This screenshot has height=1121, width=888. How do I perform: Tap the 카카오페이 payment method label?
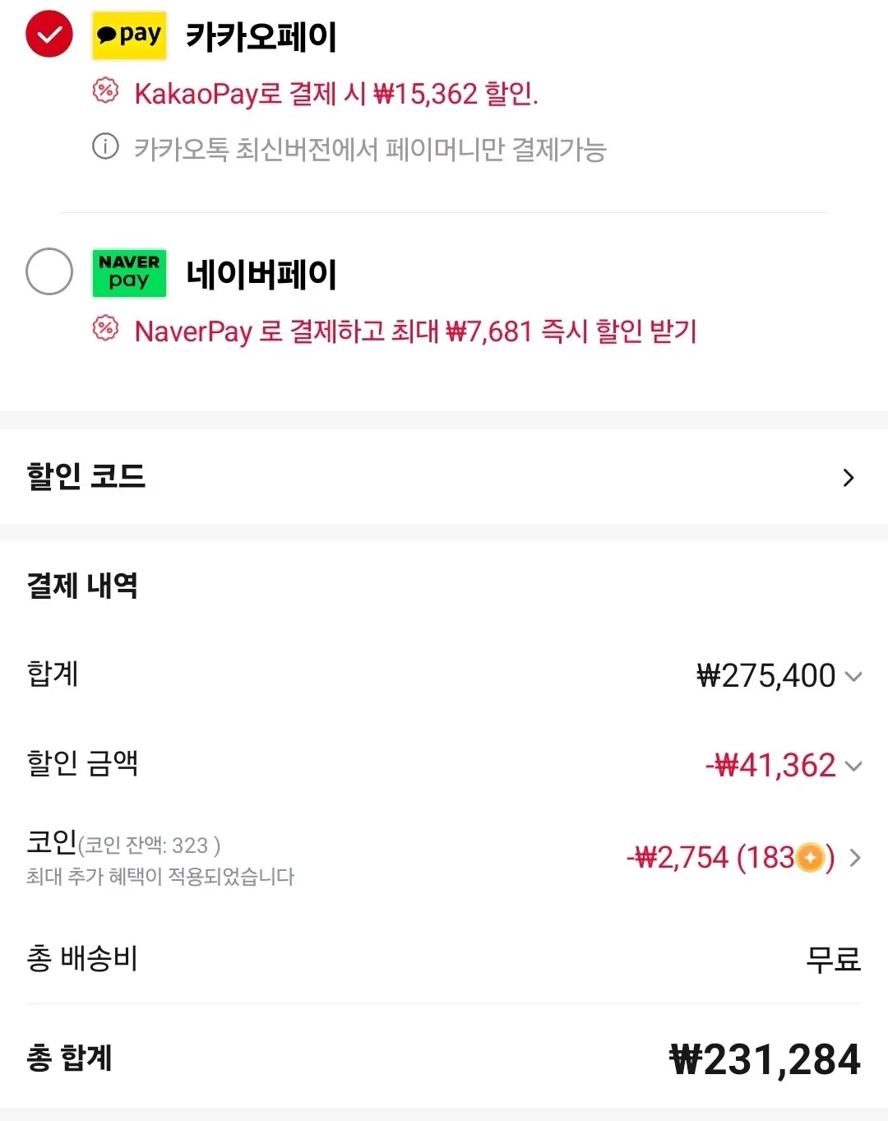pos(261,36)
